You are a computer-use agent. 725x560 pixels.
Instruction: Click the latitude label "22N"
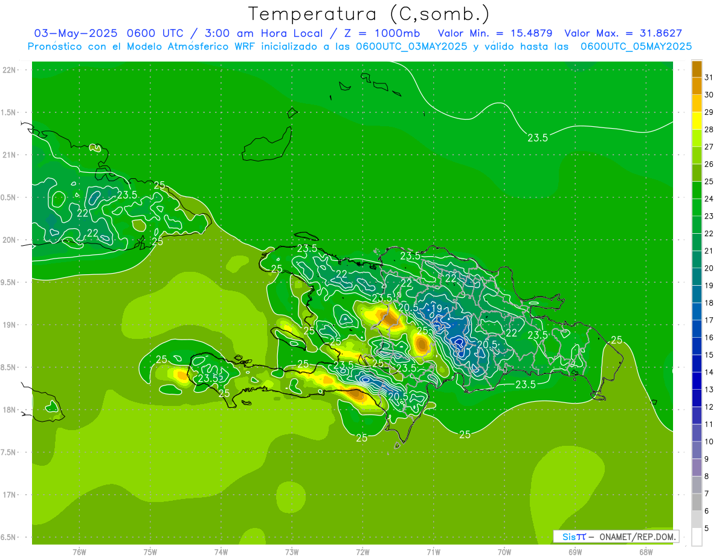(9, 70)
